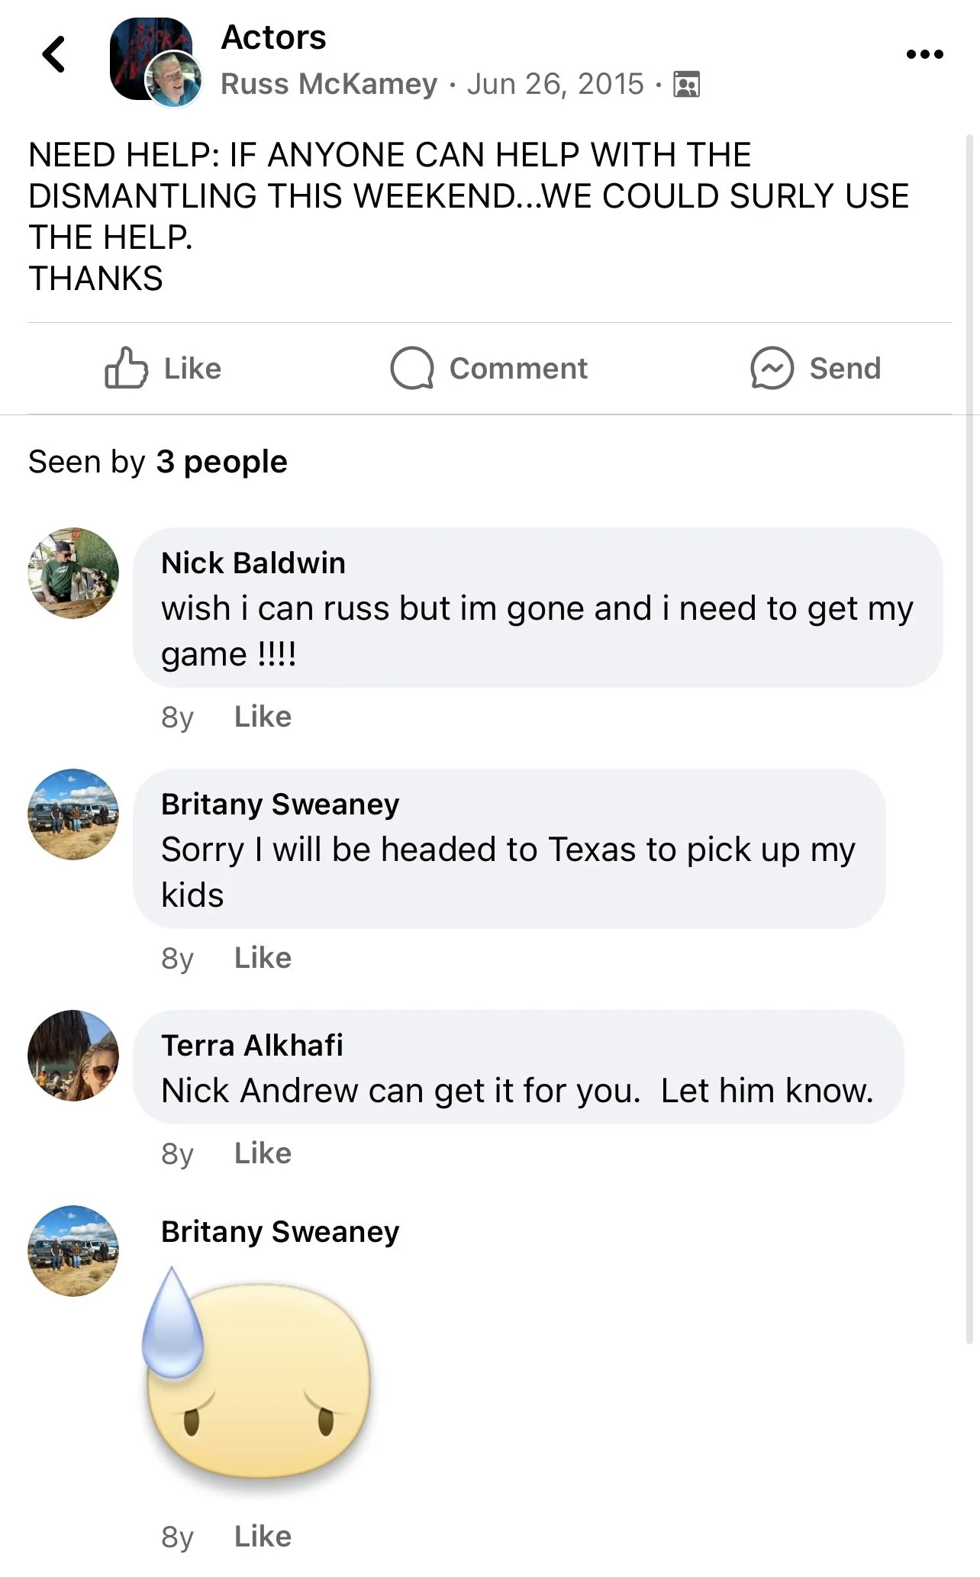
Task: Like Britany Sweaney's sticker comment
Action: pos(263,1537)
